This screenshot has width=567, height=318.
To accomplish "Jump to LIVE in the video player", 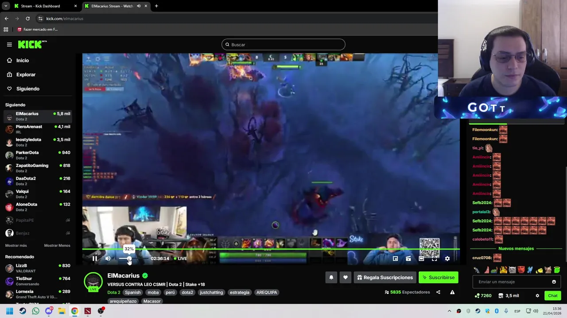I will 180,258.
